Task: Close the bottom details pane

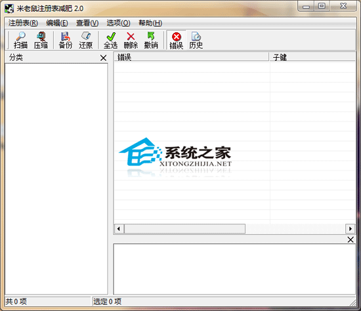Action: pyautogui.click(x=350, y=239)
